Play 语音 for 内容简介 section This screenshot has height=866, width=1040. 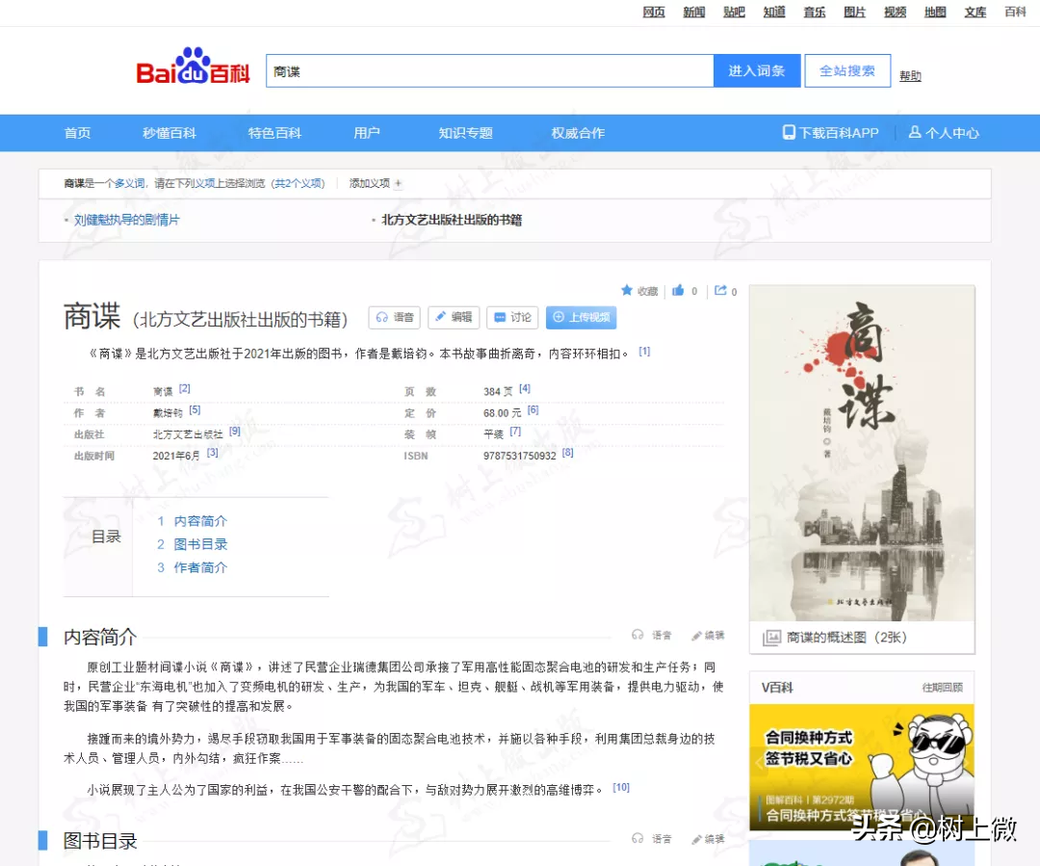point(652,635)
